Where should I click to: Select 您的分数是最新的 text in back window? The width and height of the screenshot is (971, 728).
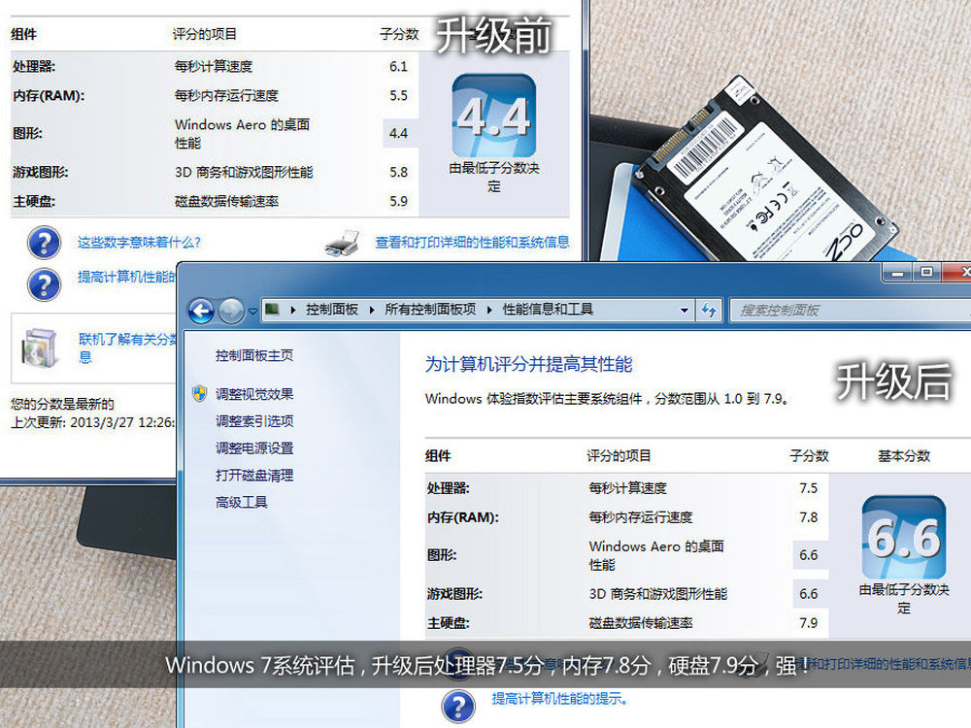(62, 404)
